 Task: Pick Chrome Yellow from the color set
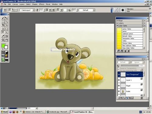(130, 43)
